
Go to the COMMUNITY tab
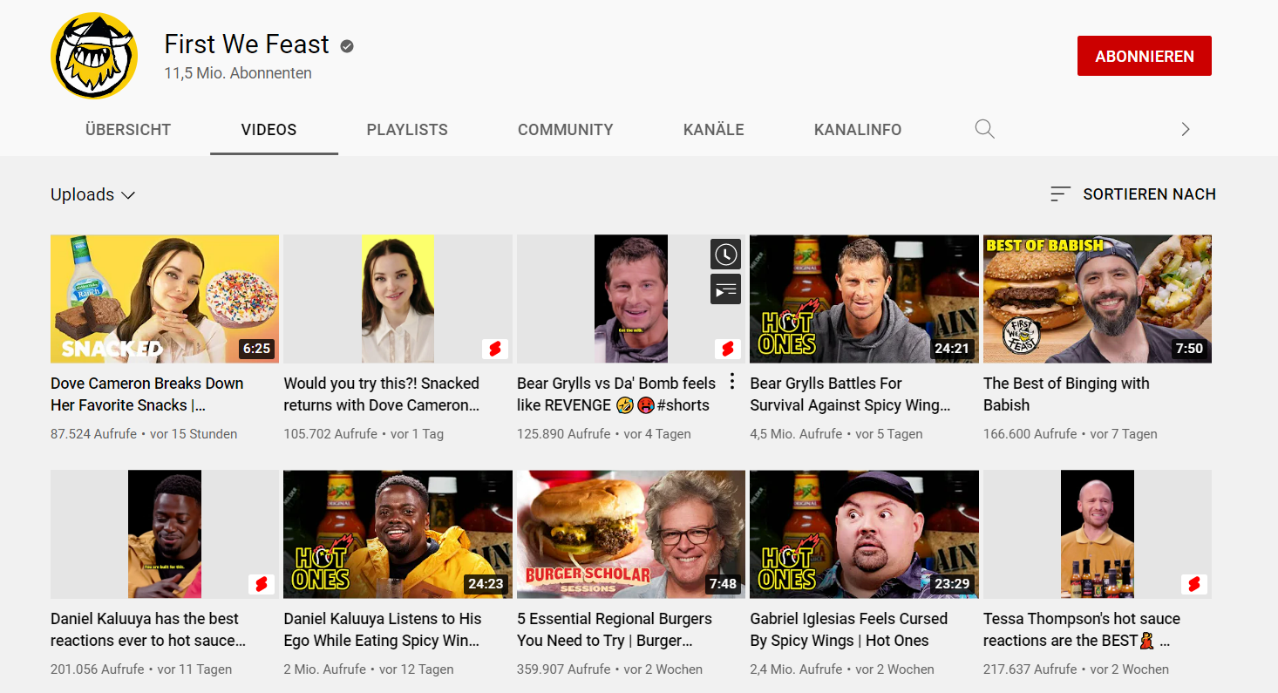click(x=566, y=130)
